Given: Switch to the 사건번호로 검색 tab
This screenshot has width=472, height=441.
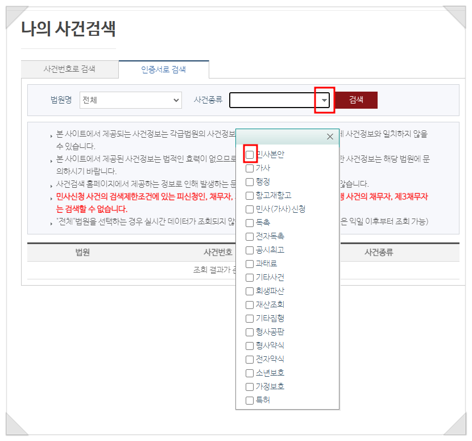Looking at the screenshot, I should point(69,69).
